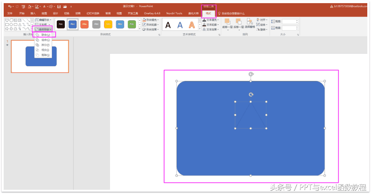The height and width of the screenshot is (194, 371).
Task: Click the 文本框 text box icon
Action: tap(37, 24)
